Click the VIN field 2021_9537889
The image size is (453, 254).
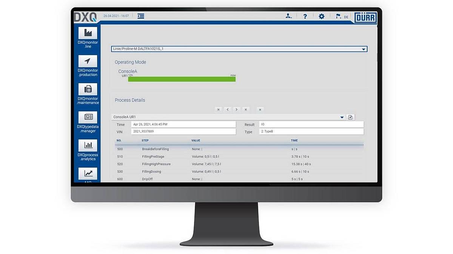pos(183,132)
